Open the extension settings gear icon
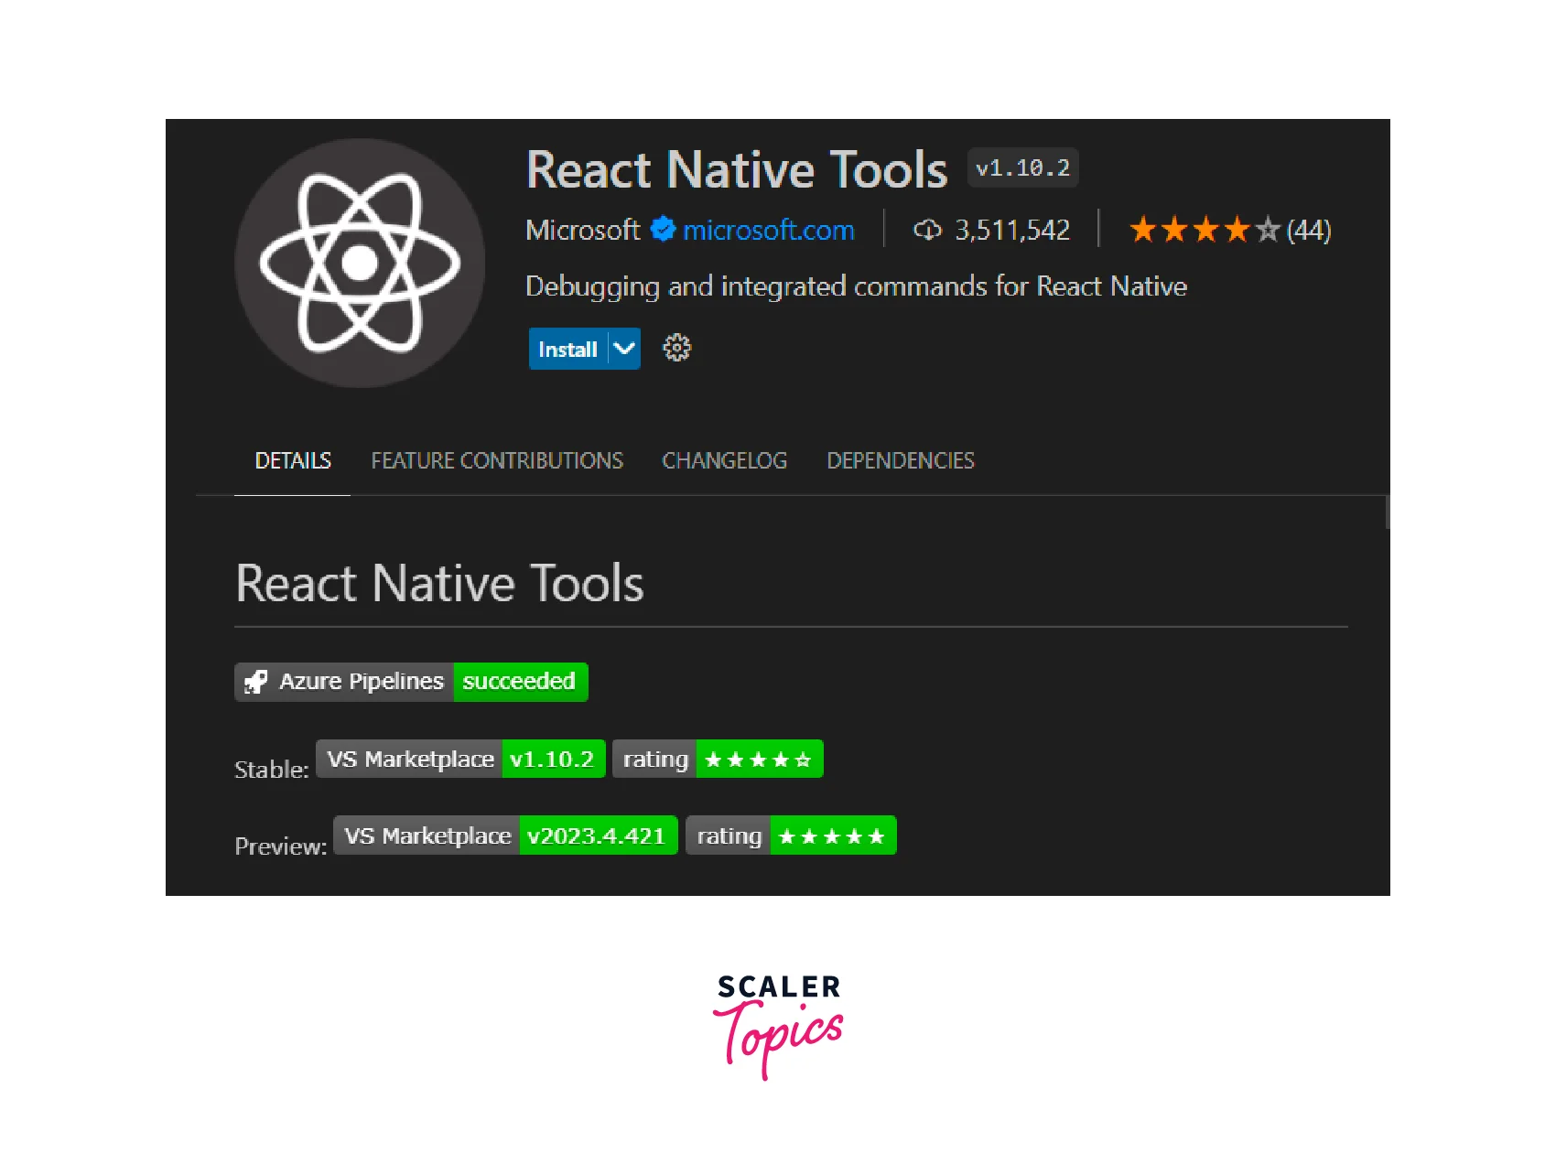The width and height of the screenshot is (1556, 1175). pos(676,349)
